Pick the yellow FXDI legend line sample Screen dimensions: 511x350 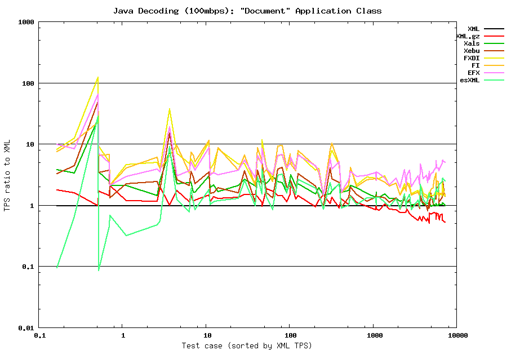click(494, 58)
